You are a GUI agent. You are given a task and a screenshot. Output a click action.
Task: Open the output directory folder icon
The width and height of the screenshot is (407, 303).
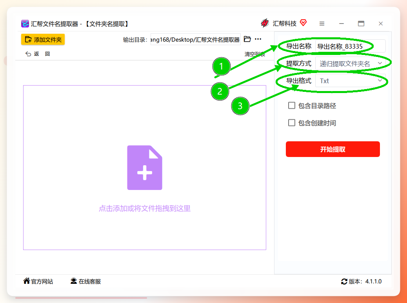pos(247,39)
